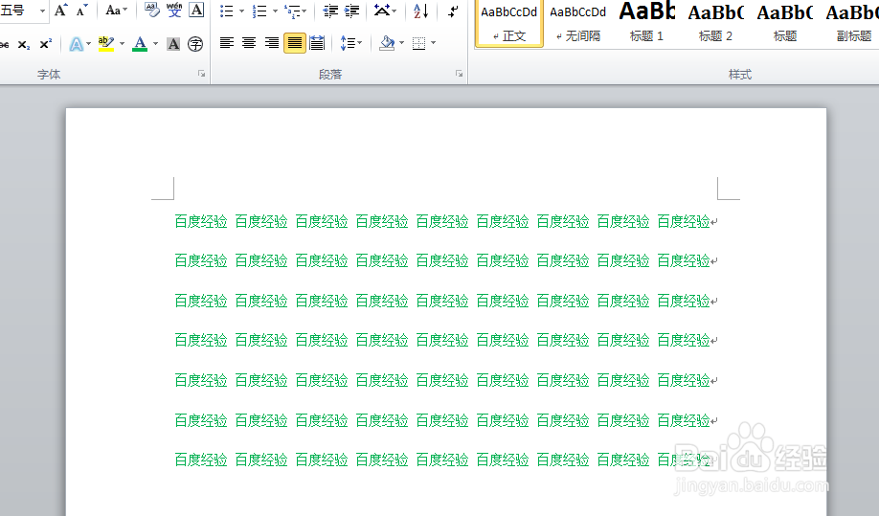879x516 pixels.
Task: Open Enclosed Characters circled 字 tool
Action: click(195, 44)
